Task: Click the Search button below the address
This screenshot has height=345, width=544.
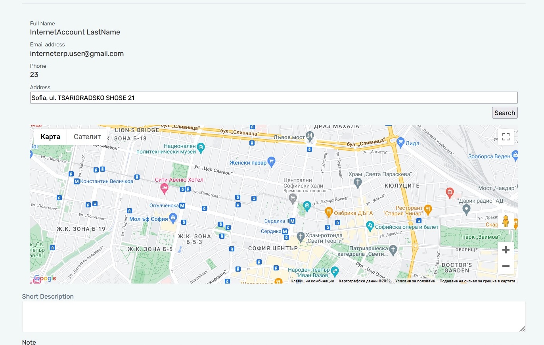Action: click(505, 113)
